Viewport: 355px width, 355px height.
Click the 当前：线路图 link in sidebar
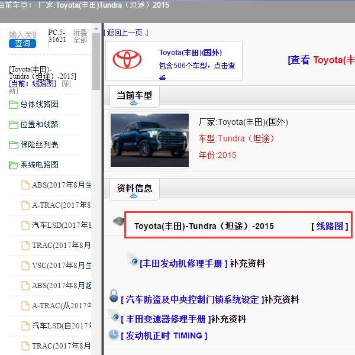pos(33,83)
